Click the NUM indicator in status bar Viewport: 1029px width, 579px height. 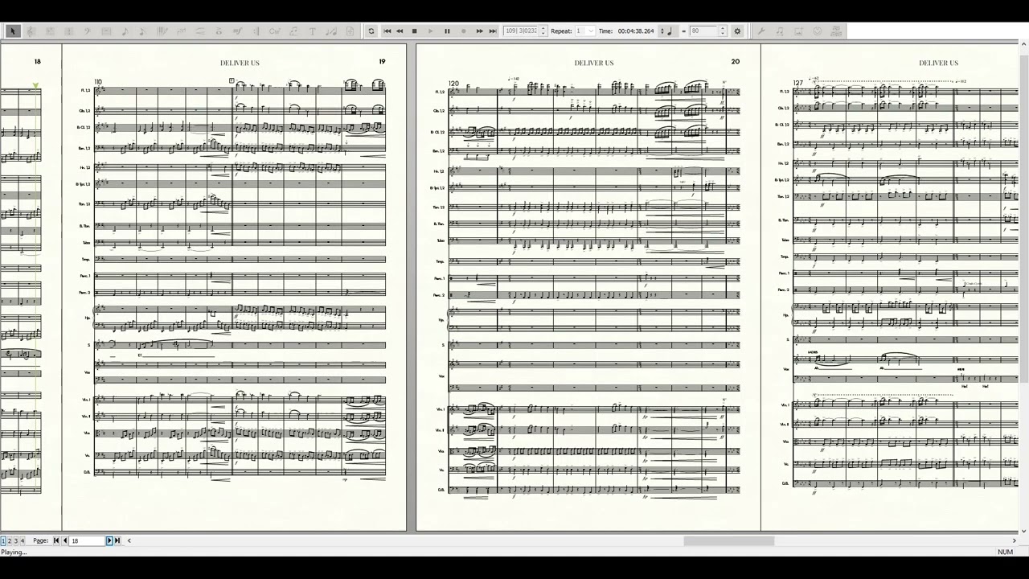(1005, 552)
